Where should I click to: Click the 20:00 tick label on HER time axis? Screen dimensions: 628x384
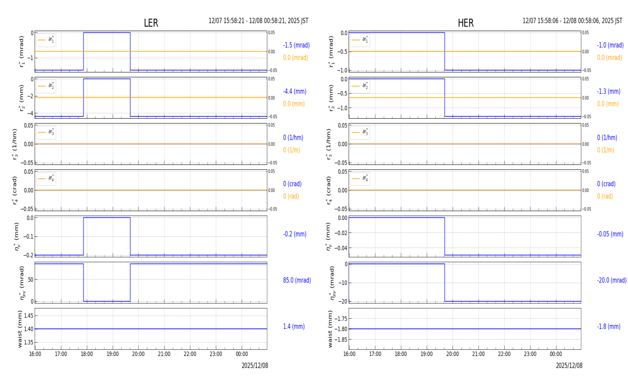pyautogui.click(x=452, y=354)
